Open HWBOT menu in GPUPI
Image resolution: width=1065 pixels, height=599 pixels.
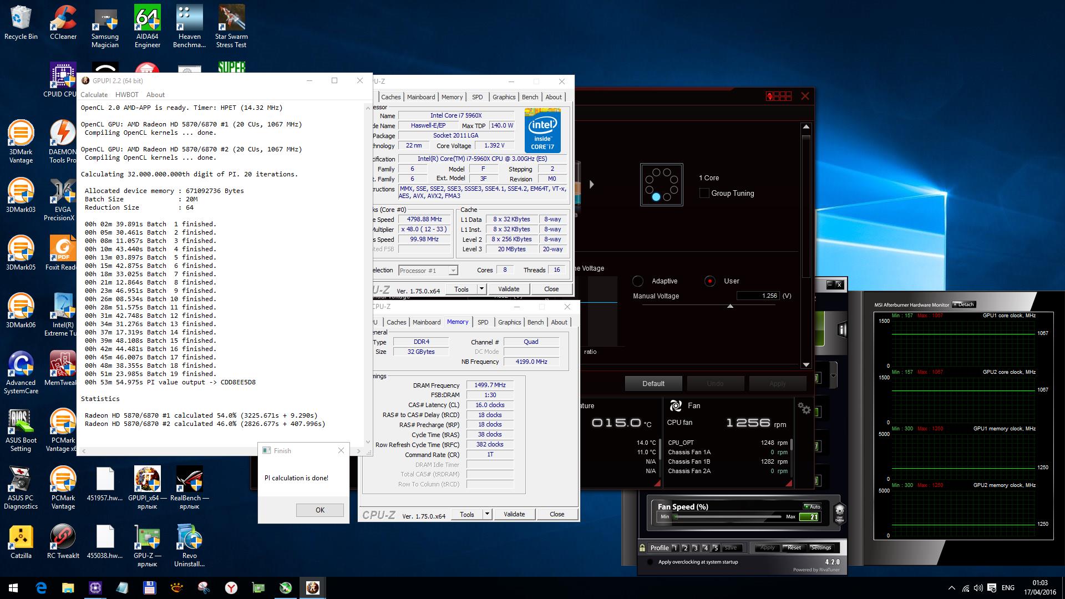(127, 95)
